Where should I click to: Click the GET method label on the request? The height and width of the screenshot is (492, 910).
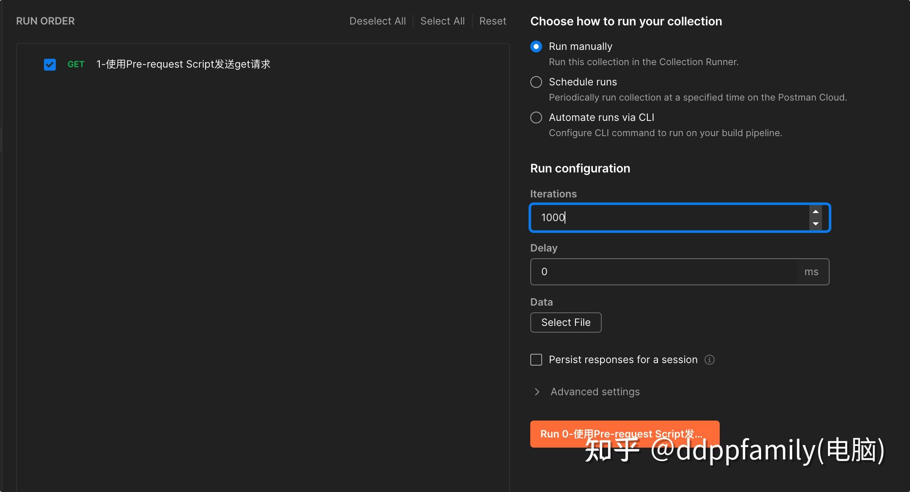76,64
